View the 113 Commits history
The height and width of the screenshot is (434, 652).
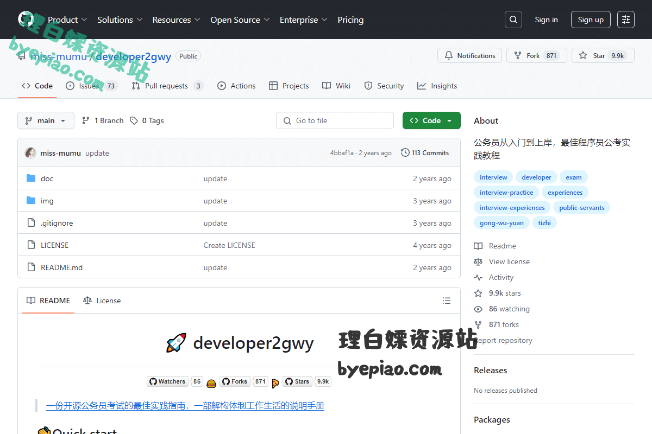(x=425, y=152)
